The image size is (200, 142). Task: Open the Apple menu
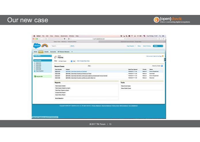pos(34,36)
